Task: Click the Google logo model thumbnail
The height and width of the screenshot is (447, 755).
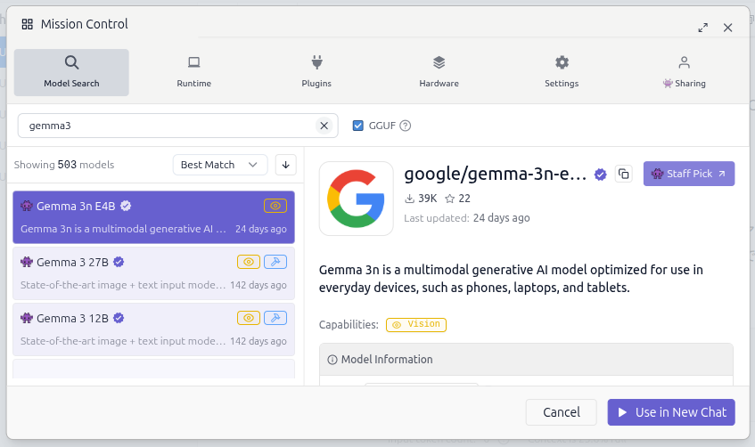Action: (356, 198)
